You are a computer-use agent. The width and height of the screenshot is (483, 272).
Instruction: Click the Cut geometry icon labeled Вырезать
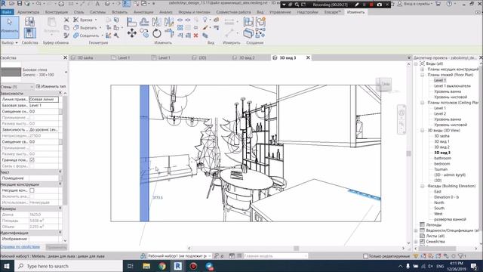click(x=75, y=27)
